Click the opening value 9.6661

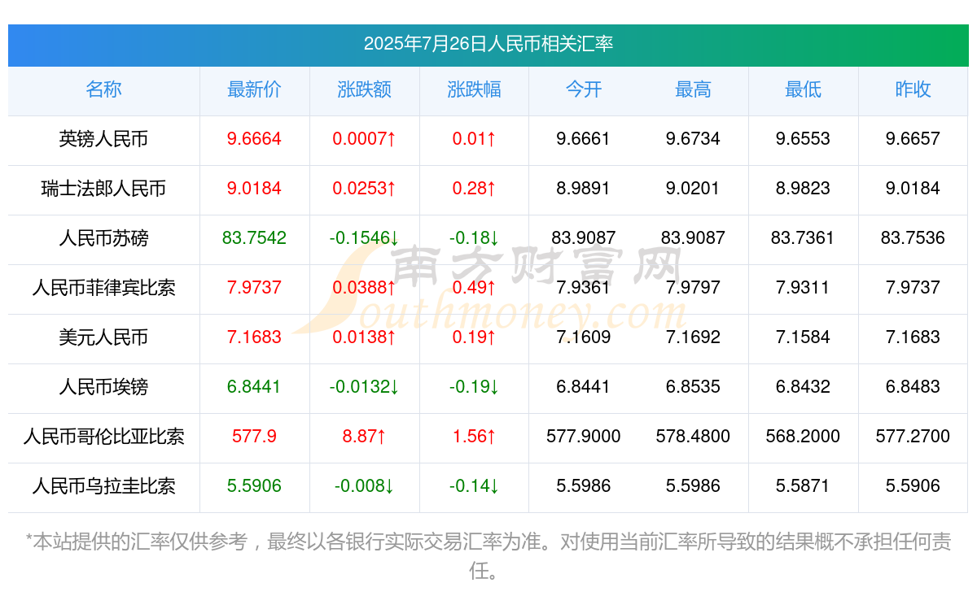(x=584, y=139)
